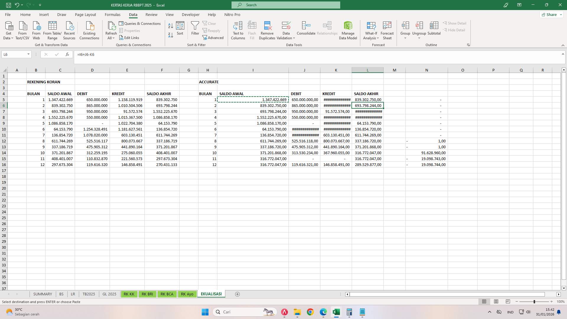Click the Name Box showing L6
Image resolution: width=567 pixels, height=319 pixels.
14,54
